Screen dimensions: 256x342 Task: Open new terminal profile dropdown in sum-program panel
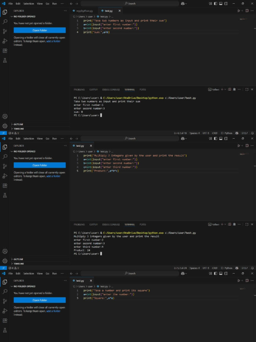coord(225,90)
